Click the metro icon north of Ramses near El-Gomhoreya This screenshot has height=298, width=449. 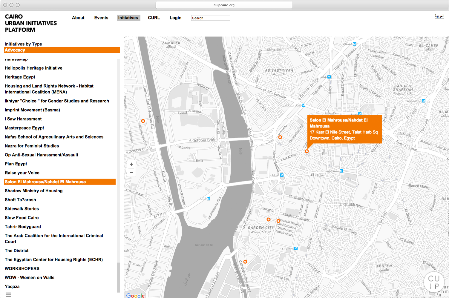pyautogui.click(x=354, y=44)
